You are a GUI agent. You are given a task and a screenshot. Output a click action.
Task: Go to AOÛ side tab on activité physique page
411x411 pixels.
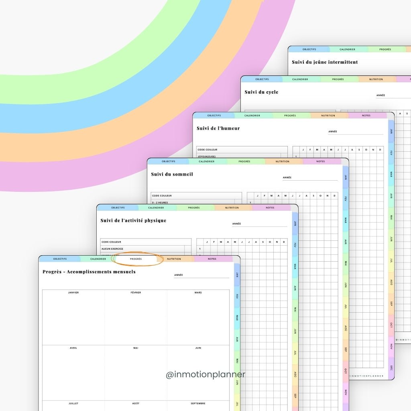click(295, 374)
